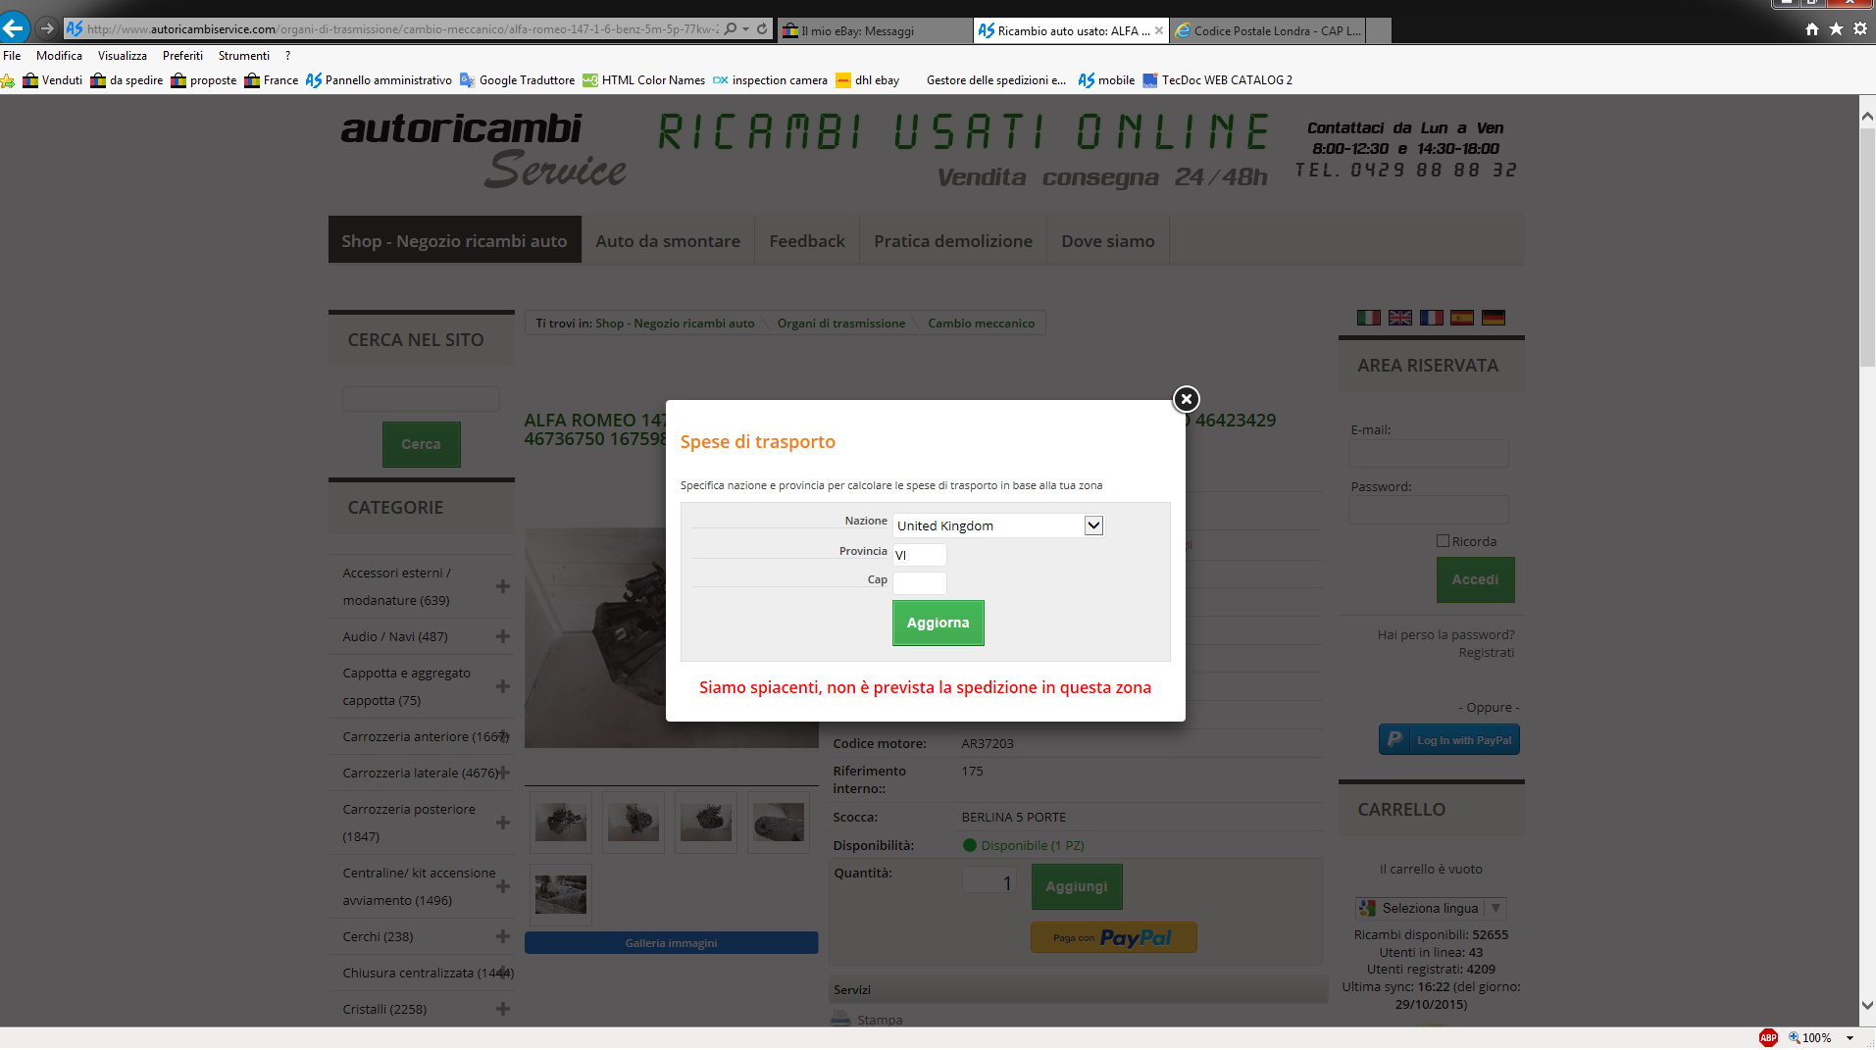1876x1050 pixels.
Task: Open the mobile bookmark
Action: click(1107, 80)
